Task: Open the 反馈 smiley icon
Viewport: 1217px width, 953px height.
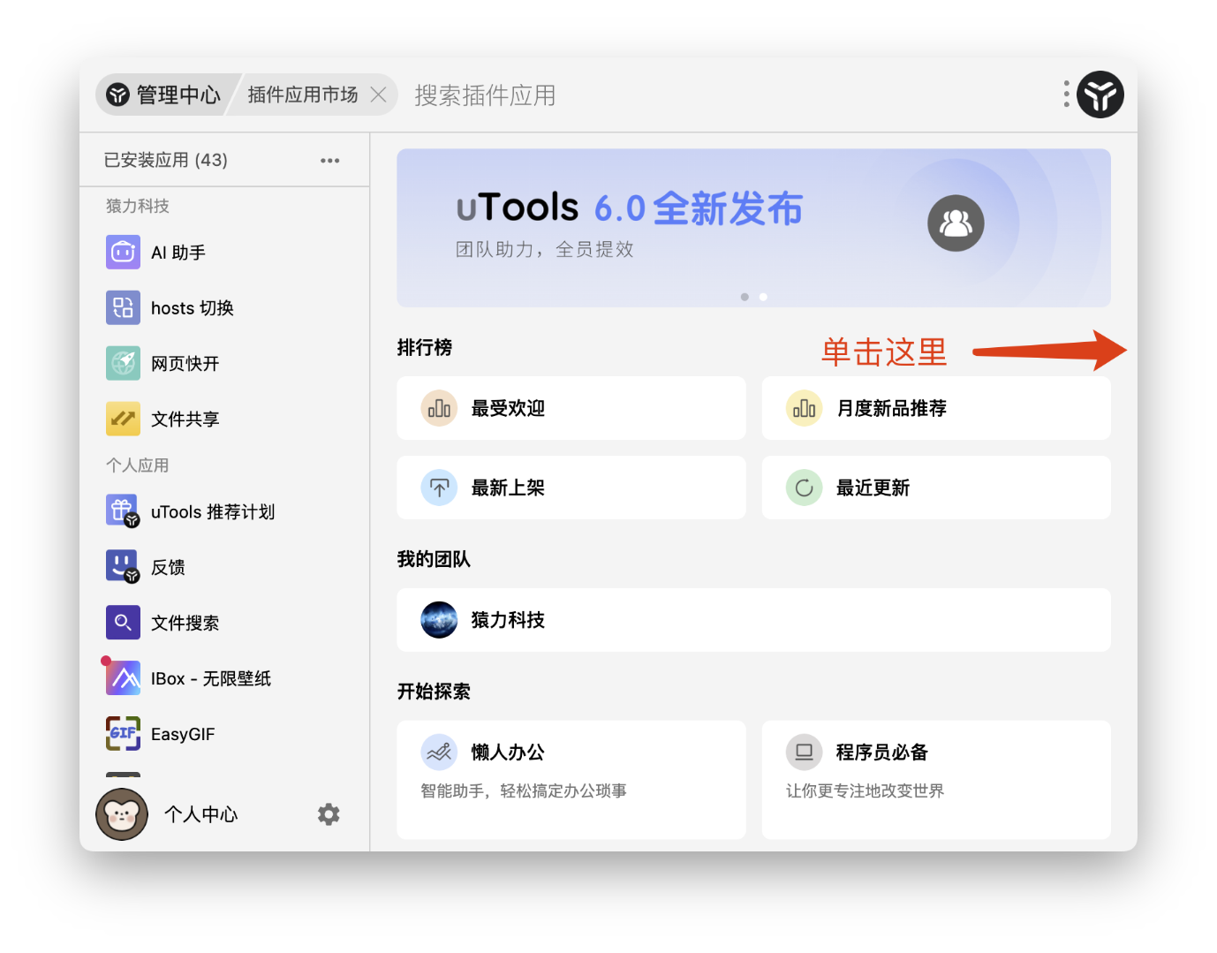Action: pyautogui.click(x=123, y=567)
